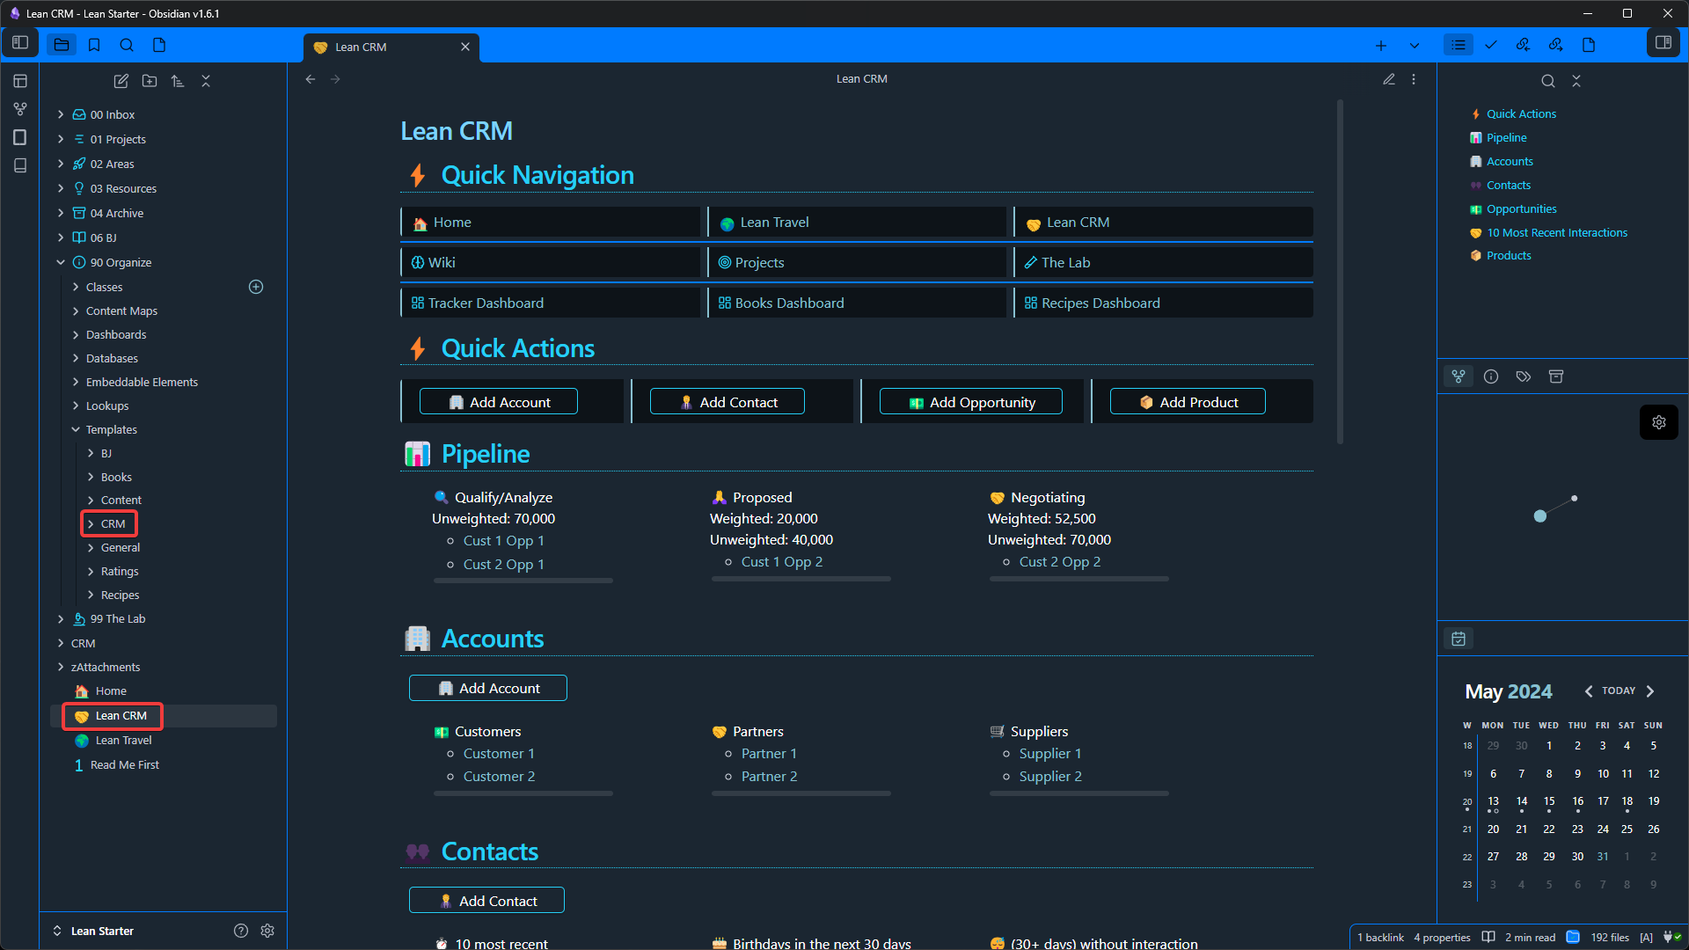Open the tags panel tab in right sidebar

coord(1524,376)
